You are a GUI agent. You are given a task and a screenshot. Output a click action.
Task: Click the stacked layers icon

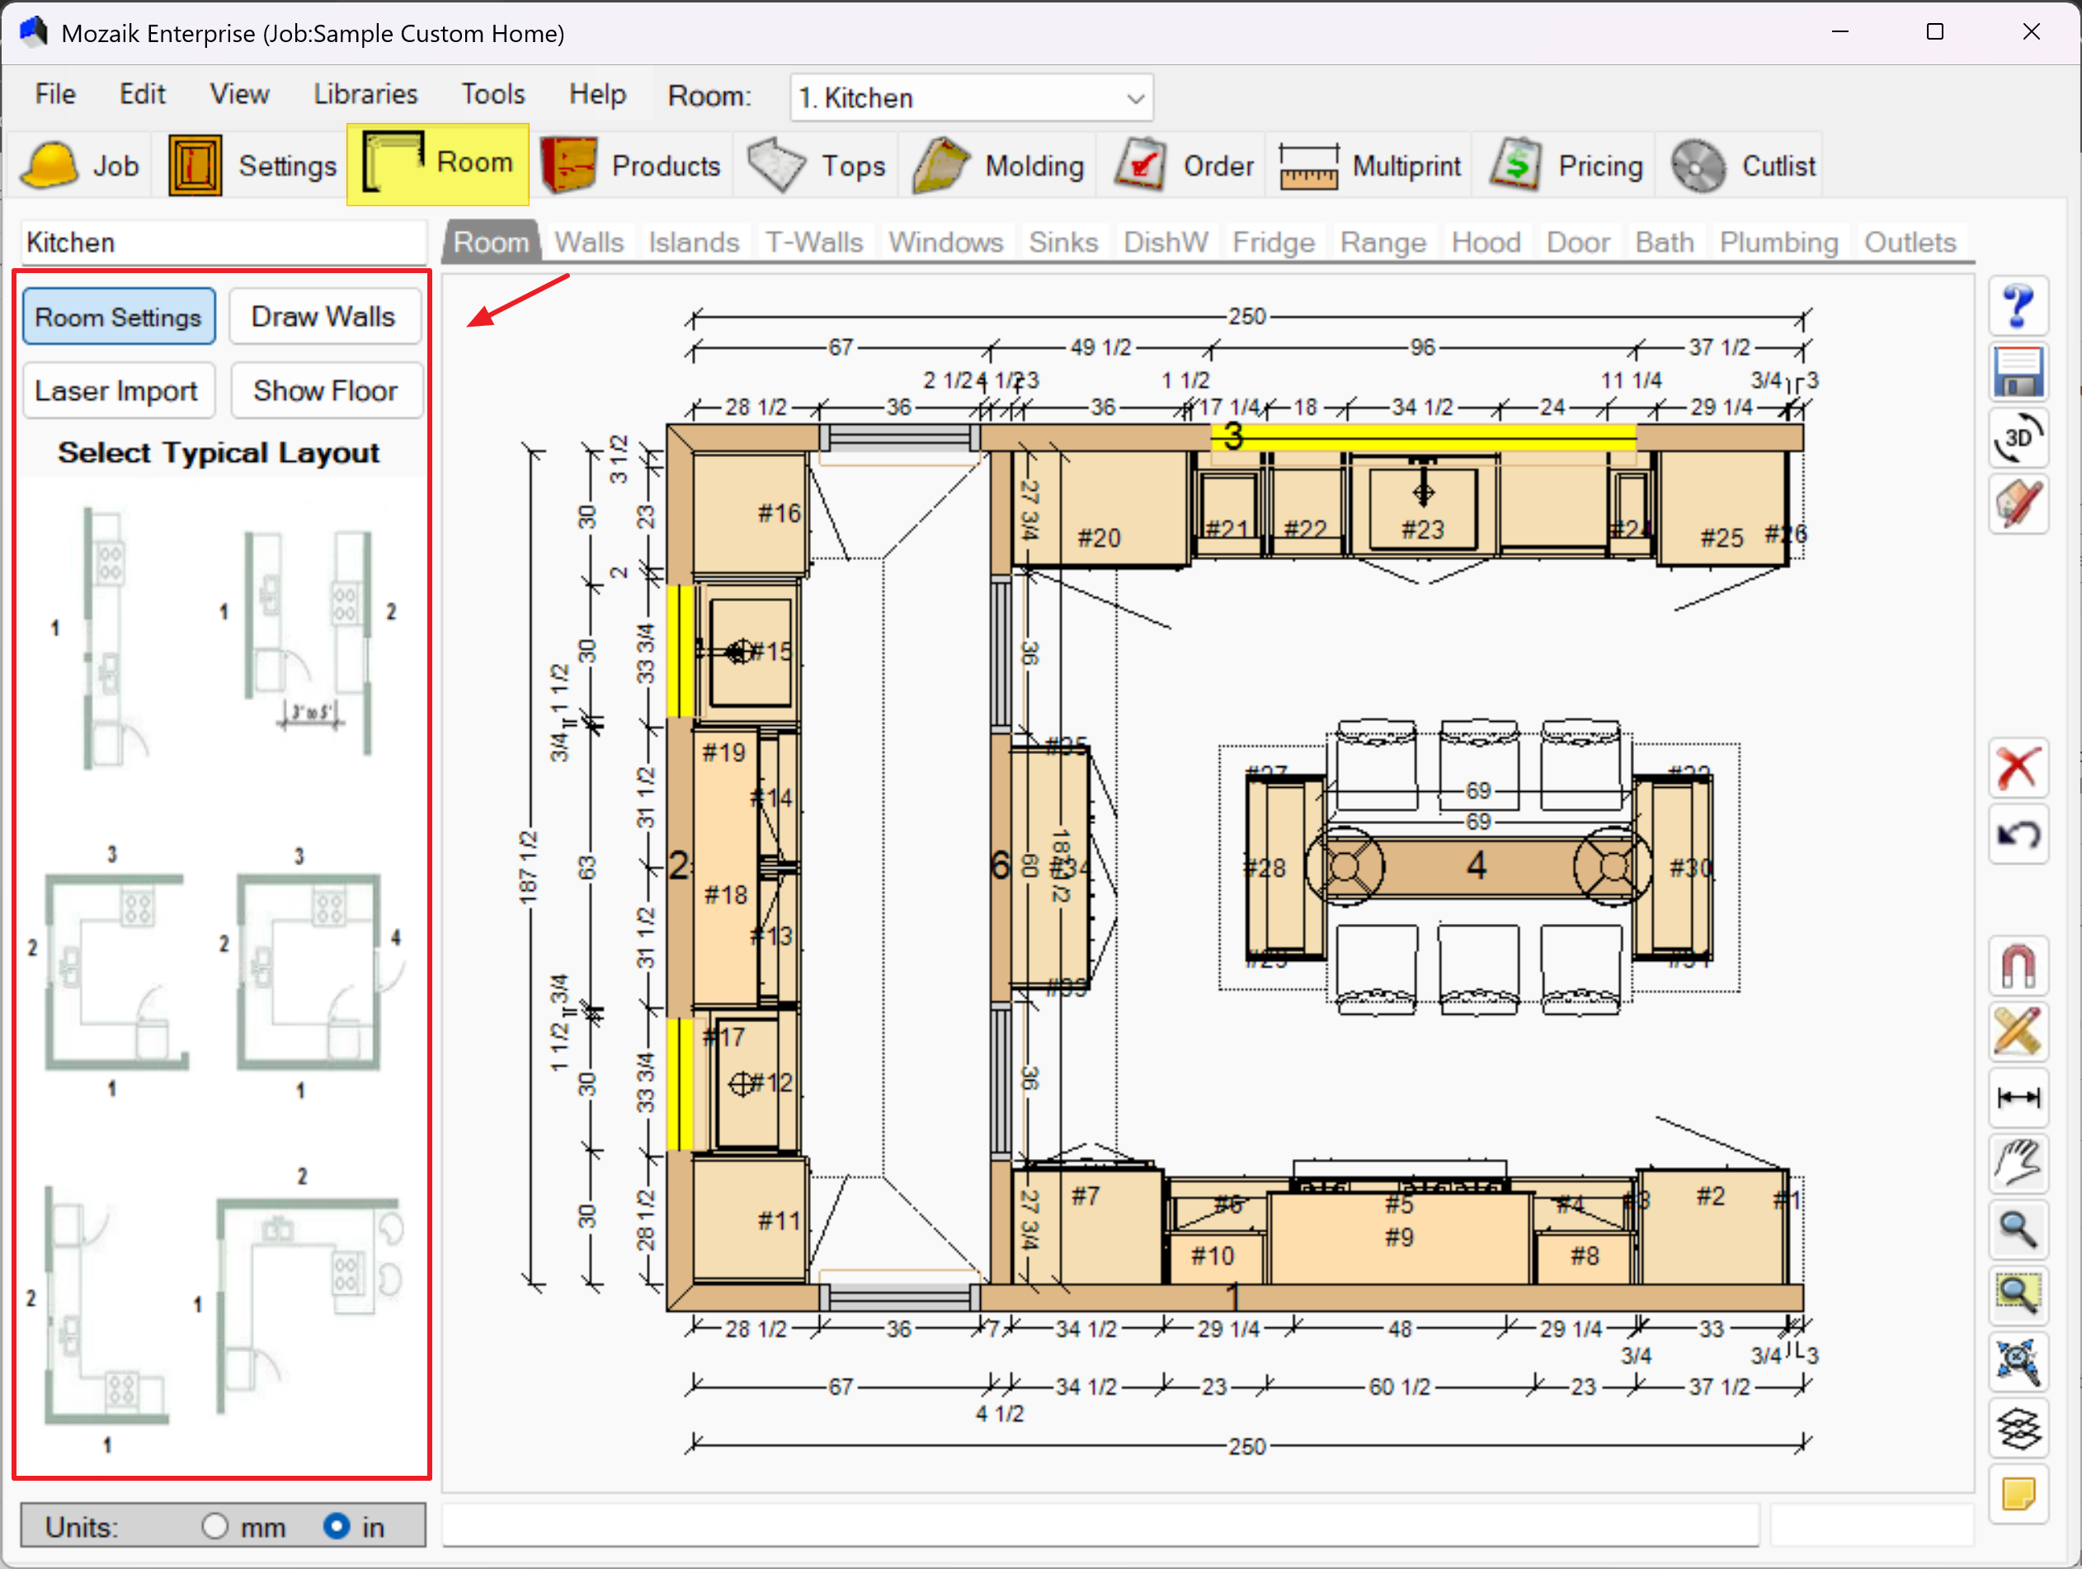point(2017,1428)
